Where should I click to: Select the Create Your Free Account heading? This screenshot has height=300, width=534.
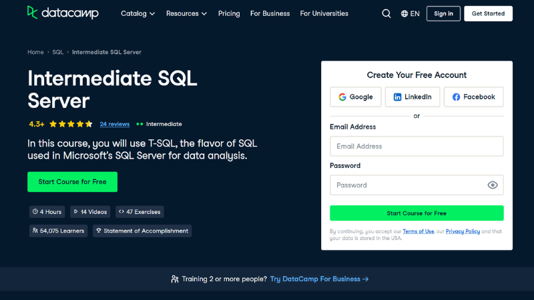tap(417, 75)
